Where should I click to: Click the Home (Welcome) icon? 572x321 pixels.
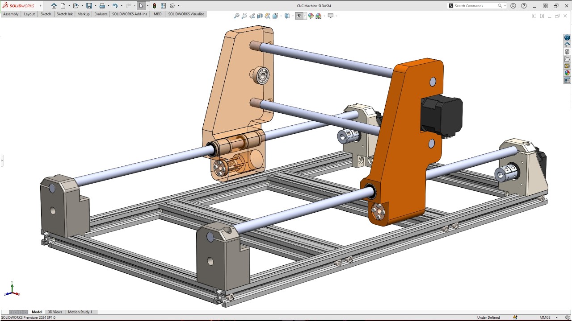click(x=54, y=6)
